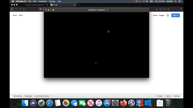
Task: Open Reminders app in the Dock
Action: [58, 103]
